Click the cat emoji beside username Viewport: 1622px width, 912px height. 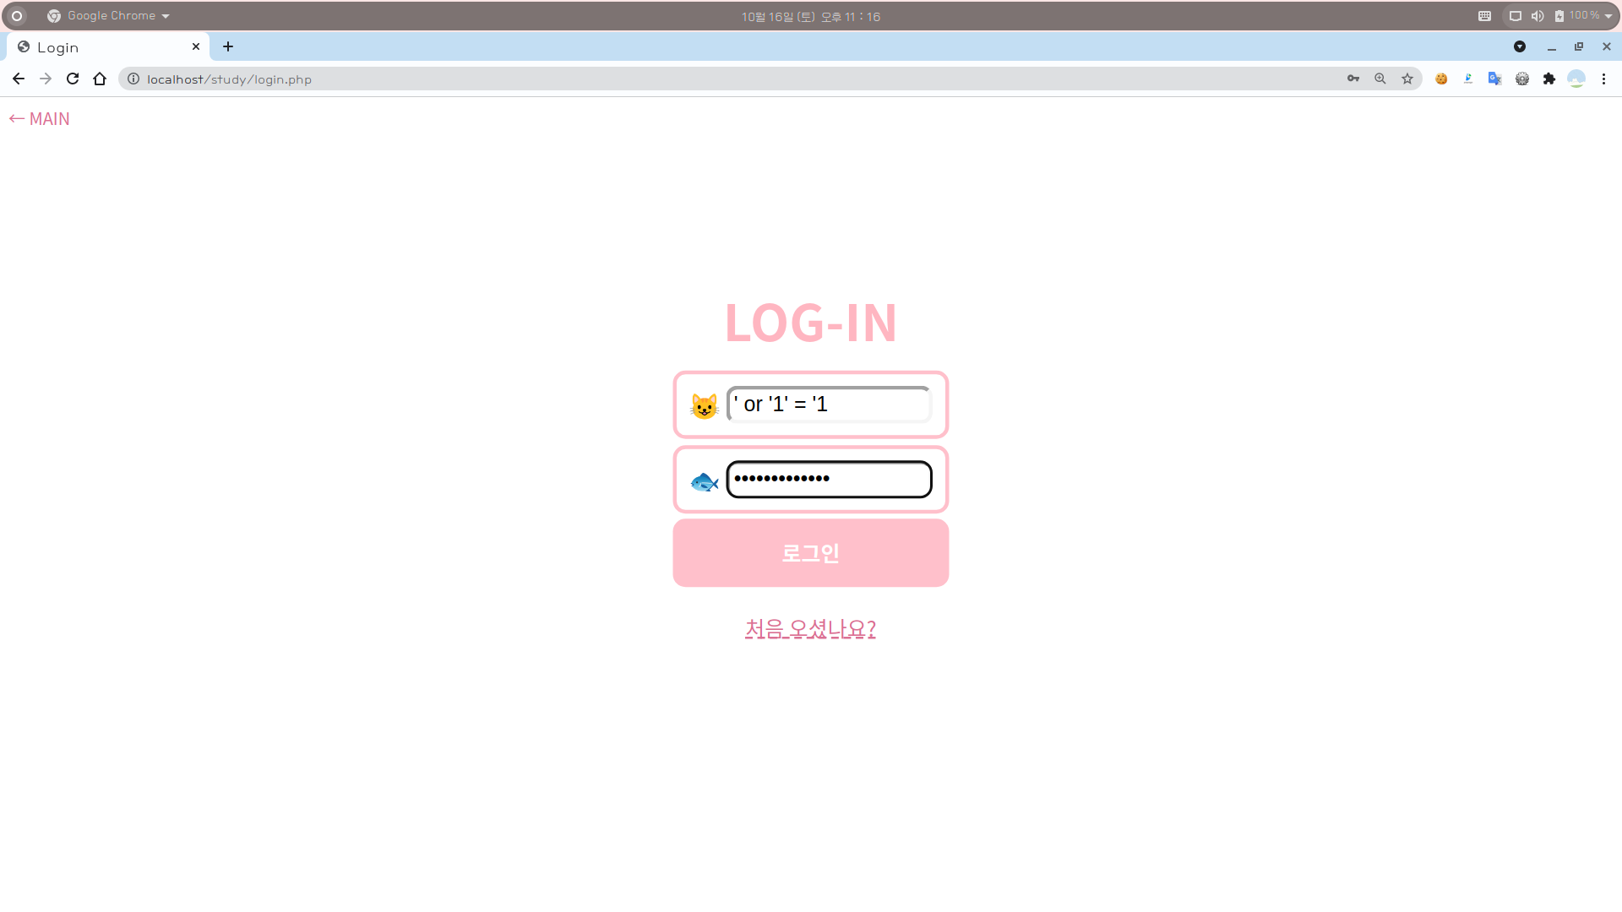tap(704, 406)
